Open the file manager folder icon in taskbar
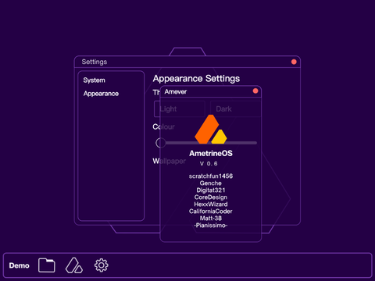Viewport: 375px width, 281px height. [x=47, y=265]
